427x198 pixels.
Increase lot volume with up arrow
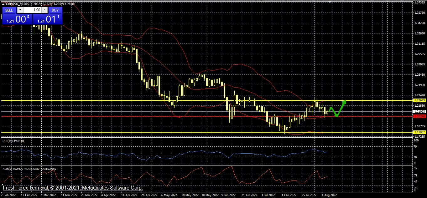(x=44, y=10)
